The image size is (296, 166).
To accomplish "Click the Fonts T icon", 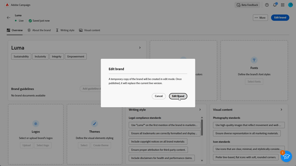I will [x=254, y=60].
